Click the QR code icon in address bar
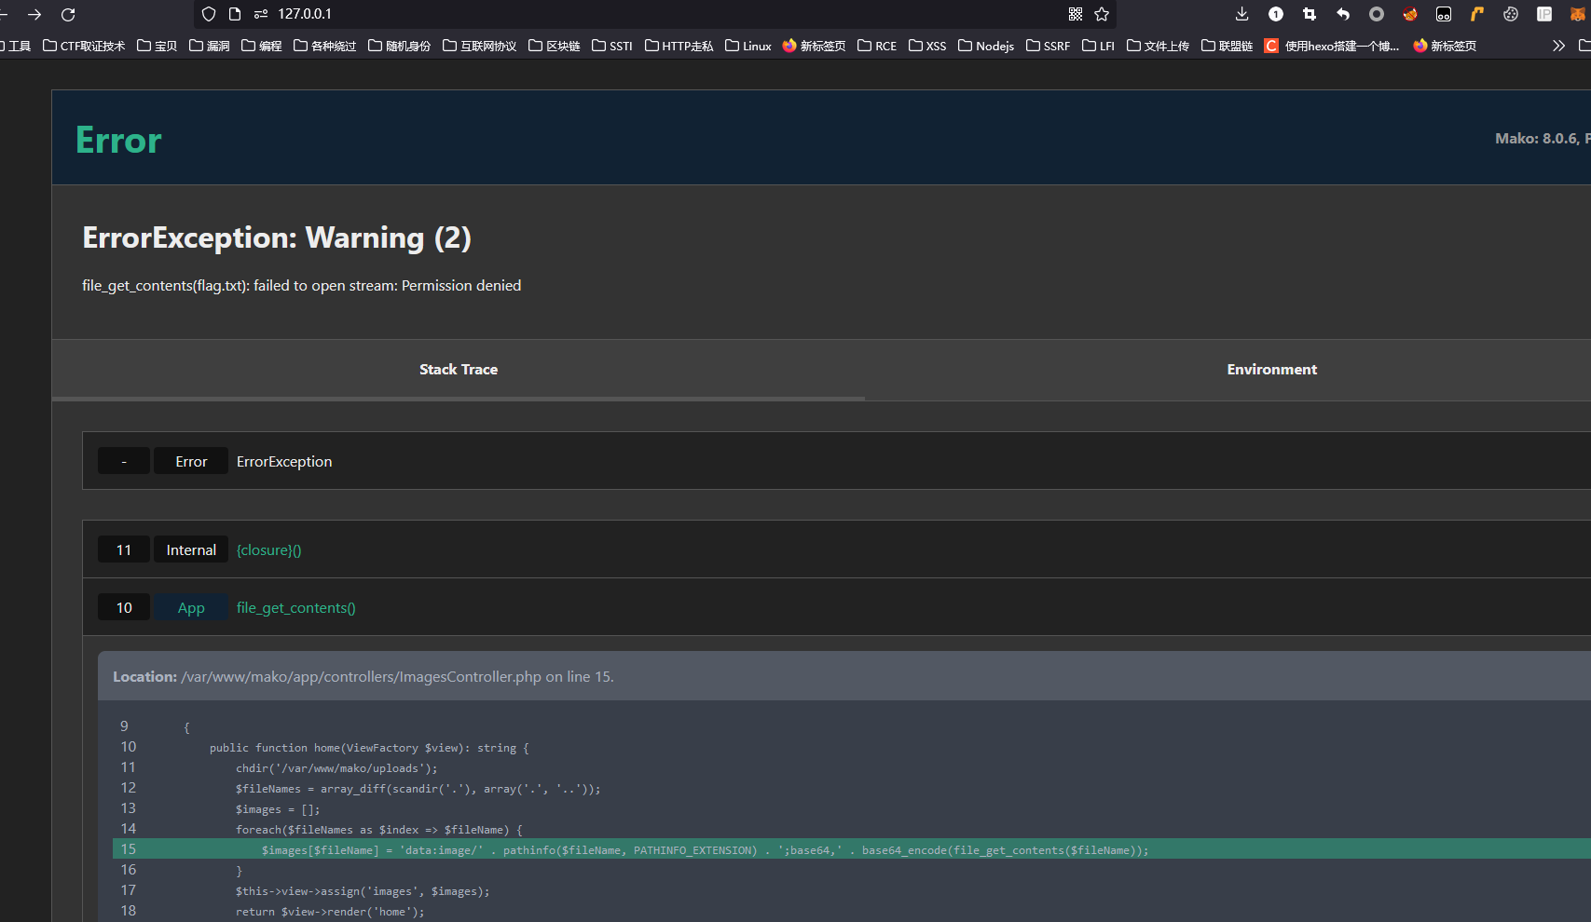This screenshot has height=922, width=1591. pyautogui.click(x=1076, y=14)
